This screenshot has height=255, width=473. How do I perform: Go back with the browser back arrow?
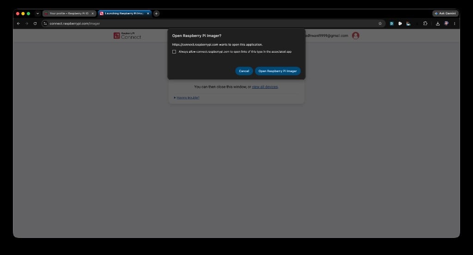point(18,23)
